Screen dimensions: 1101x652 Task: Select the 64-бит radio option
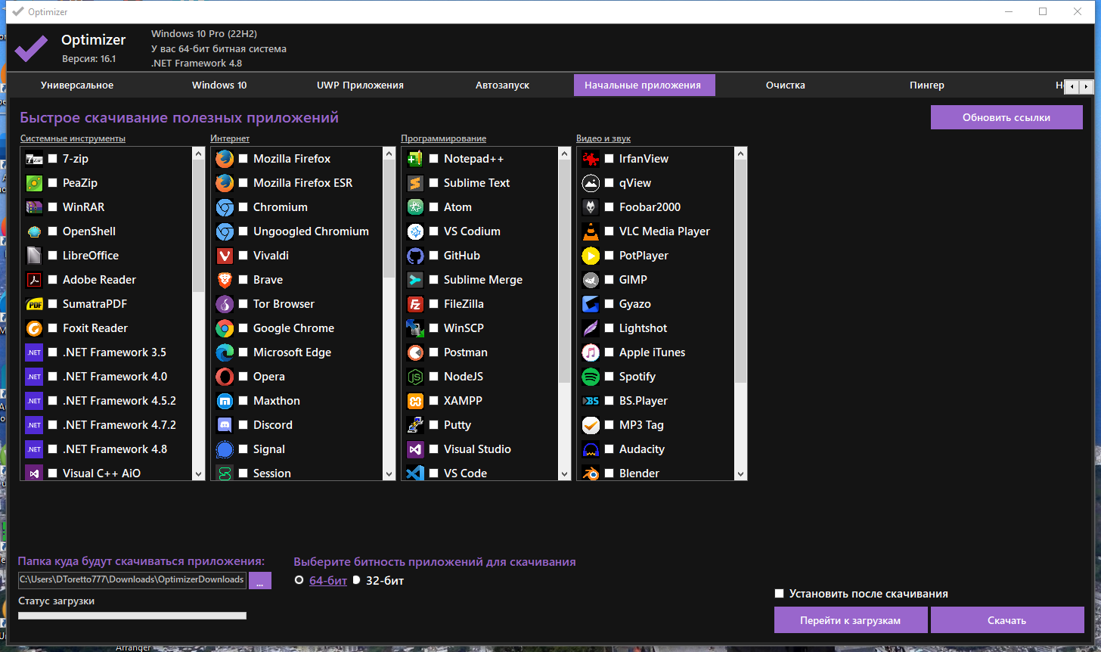coord(299,580)
